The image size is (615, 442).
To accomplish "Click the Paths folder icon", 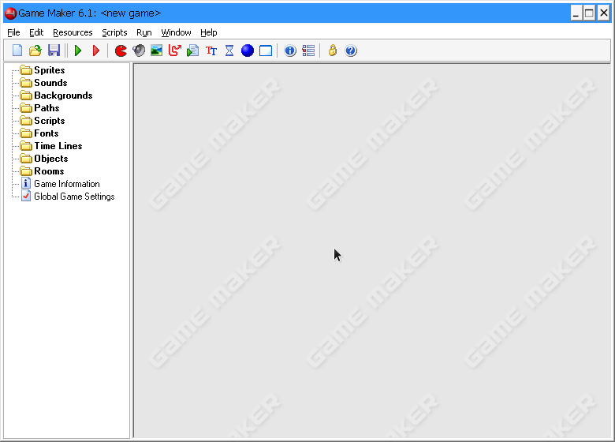I will pos(26,108).
